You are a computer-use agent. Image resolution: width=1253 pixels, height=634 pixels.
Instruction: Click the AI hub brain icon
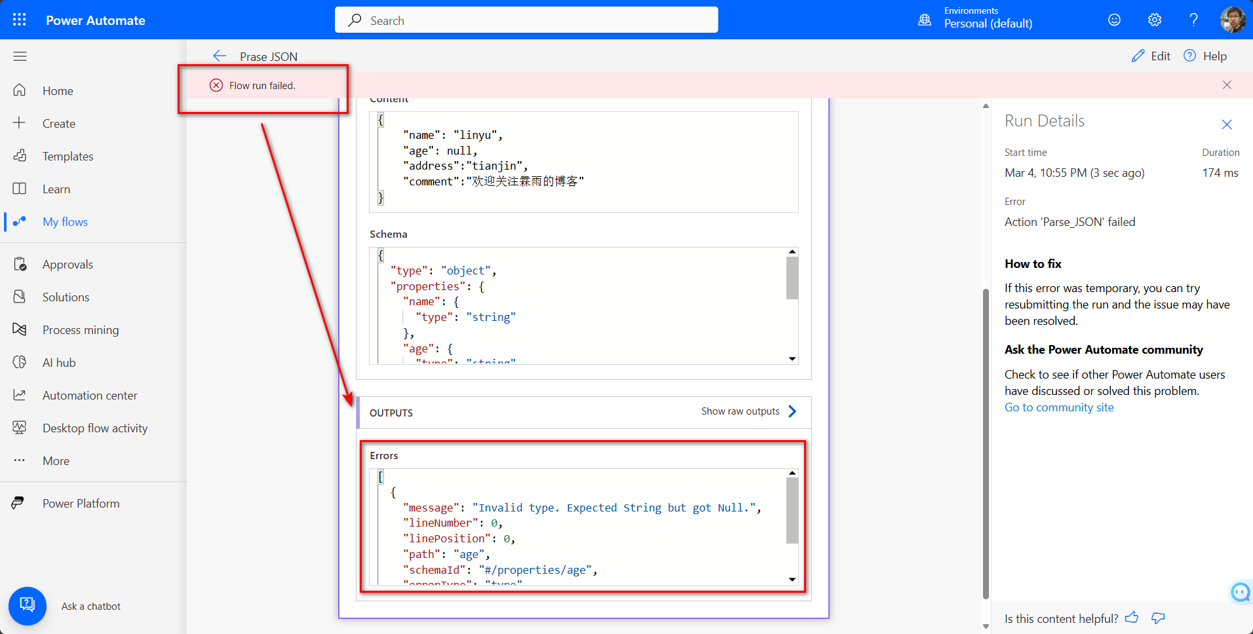pyautogui.click(x=20, y=362)
